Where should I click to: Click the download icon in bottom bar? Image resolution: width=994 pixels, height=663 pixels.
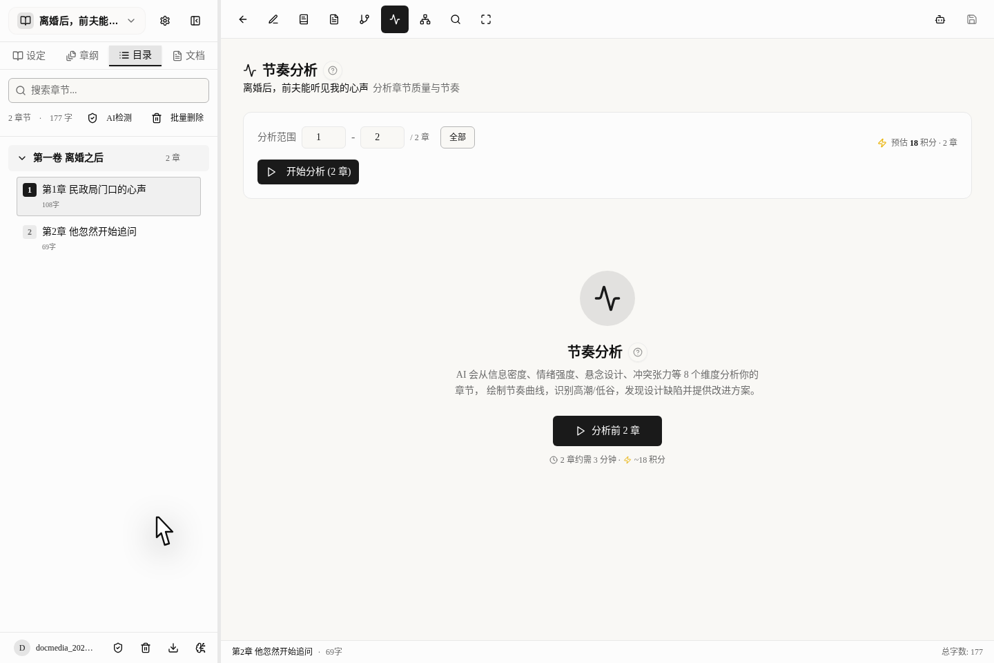173,648
